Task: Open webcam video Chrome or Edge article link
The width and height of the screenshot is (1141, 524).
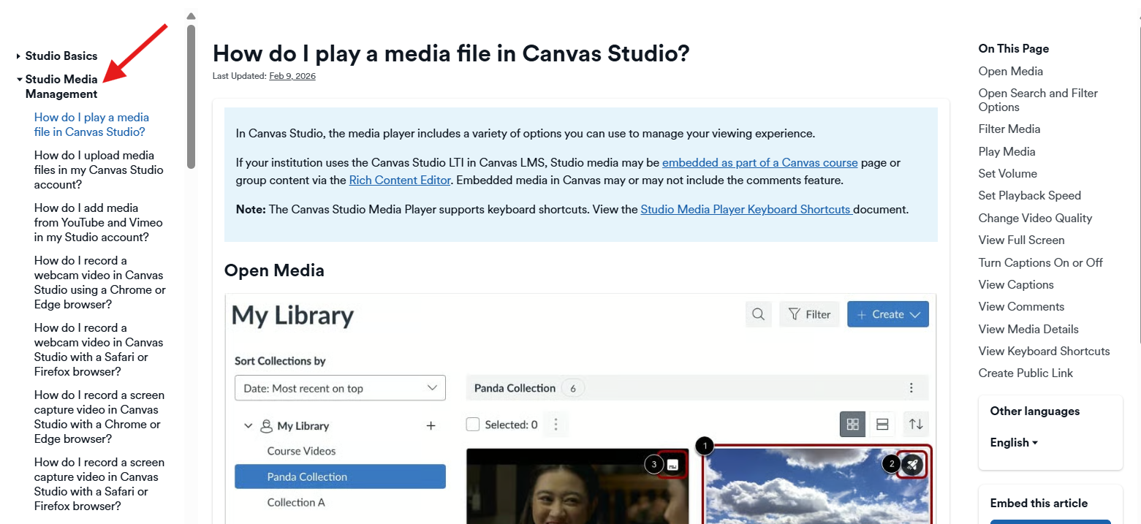Action: pyautogui.click(x=100, y=282)
